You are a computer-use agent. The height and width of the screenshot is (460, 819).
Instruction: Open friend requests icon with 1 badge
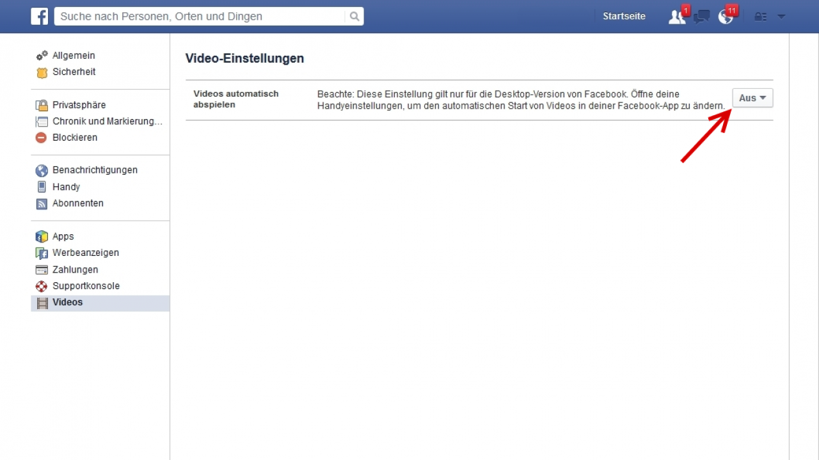(677, 17)
